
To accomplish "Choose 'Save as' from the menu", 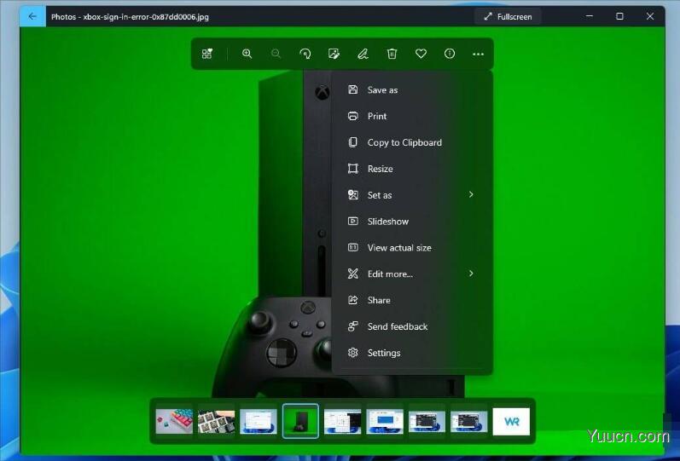I will pyautogui.click(x=382, y=90).
